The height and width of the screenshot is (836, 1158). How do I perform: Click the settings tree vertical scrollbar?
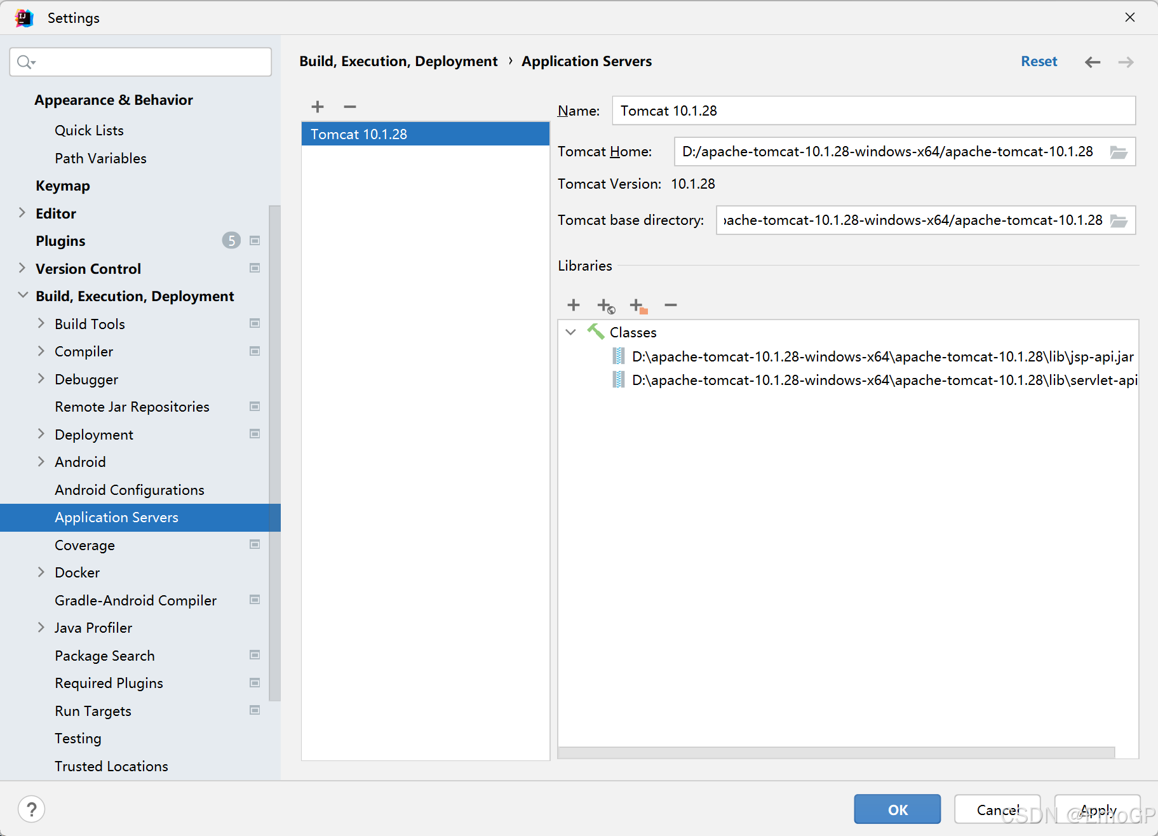pyautogui.click(x=274, y=453)
